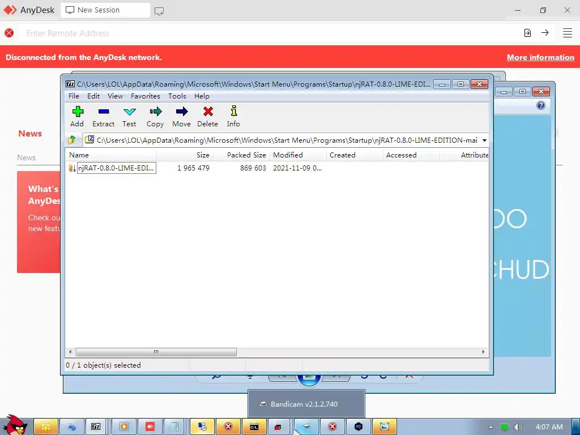Click the notepad taskbar icon
580x435 pixels.
[174, 427]
